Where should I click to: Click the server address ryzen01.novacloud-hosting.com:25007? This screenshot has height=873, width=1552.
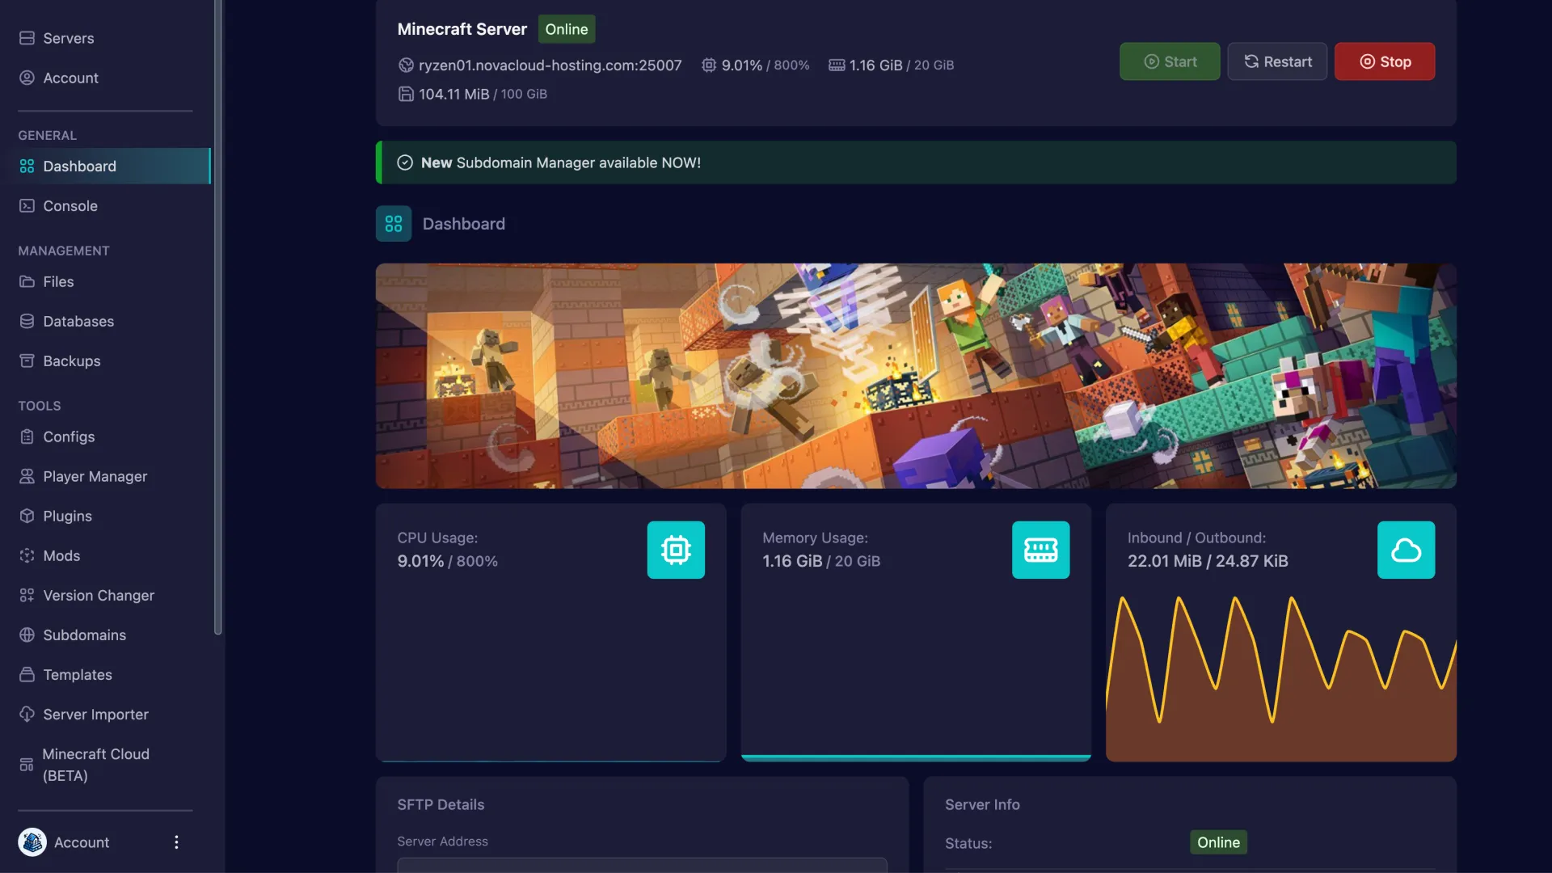(x=550, y=65)
